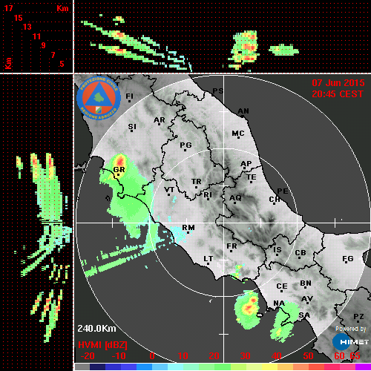Click the CB city label on map

coord(301,253)
